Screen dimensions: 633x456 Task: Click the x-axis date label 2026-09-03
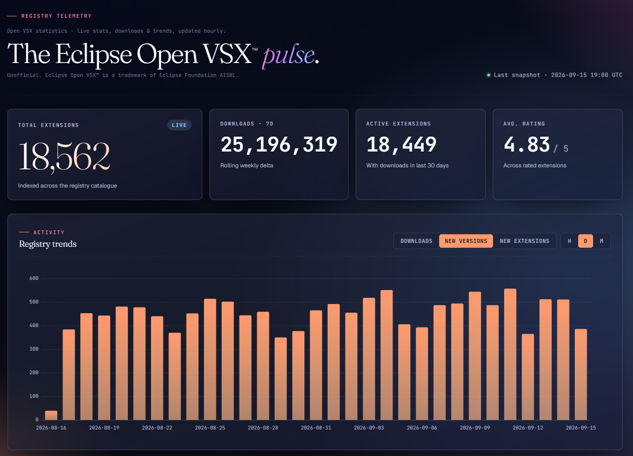pos(369,428)
